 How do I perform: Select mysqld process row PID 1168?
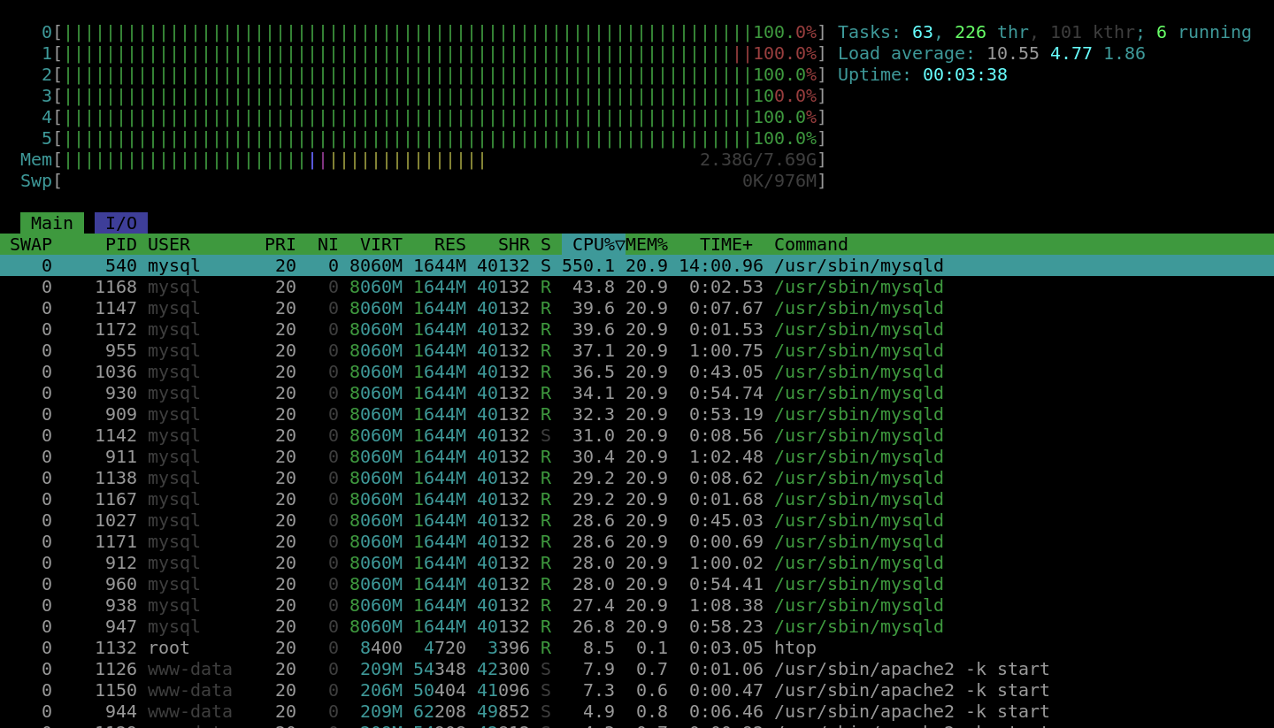point(637,287)
